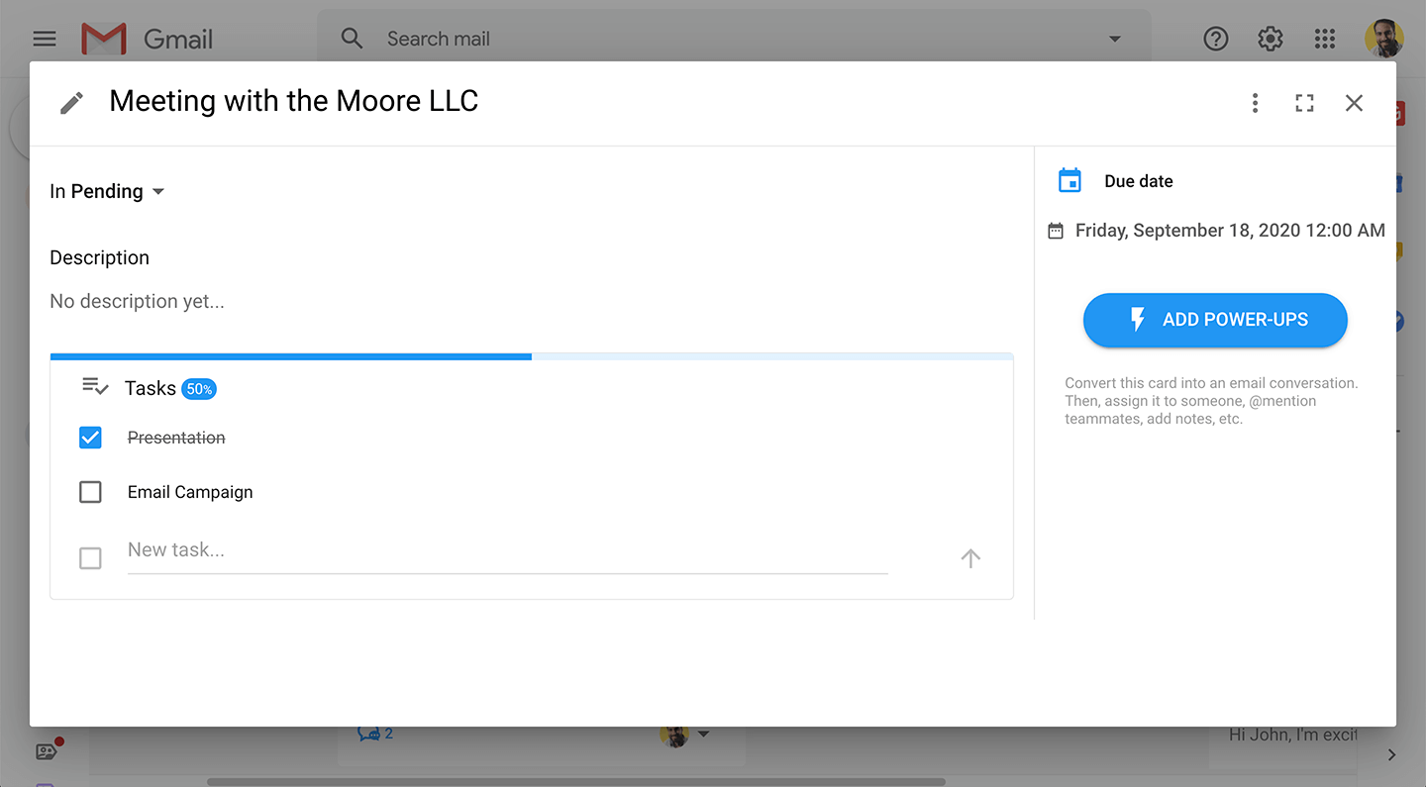
Task: Click the small calendar icon beside the date
Action: [x=1056, y=231]
